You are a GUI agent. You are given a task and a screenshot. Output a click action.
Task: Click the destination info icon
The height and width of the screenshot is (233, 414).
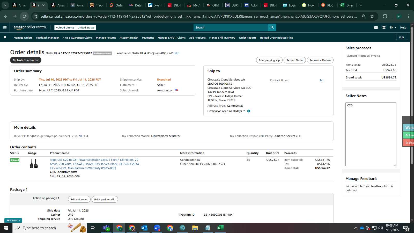point(249,111)
